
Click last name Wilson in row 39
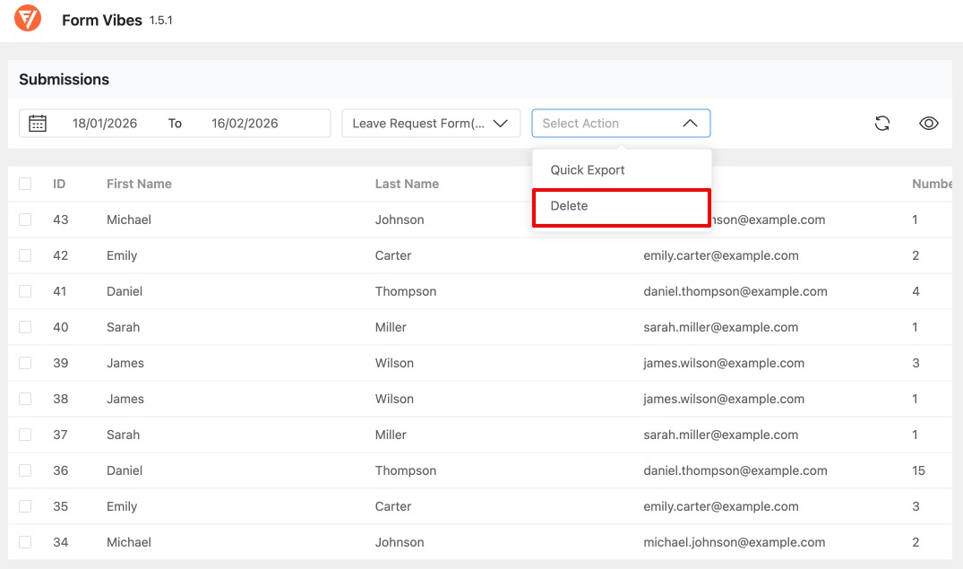pyautogui.click(x=394, y=363)
